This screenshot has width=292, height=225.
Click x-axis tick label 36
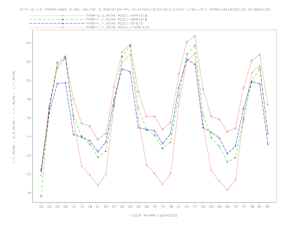(x=138, y=207)
